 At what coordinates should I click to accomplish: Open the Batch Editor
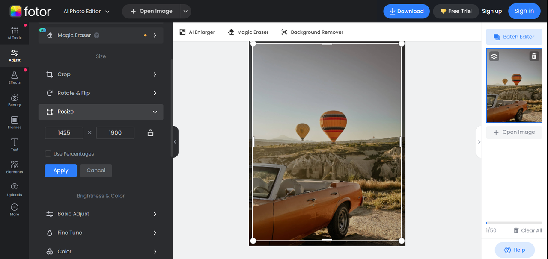[x=514, y=37]
